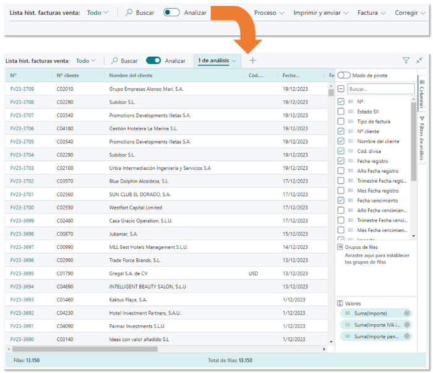The image size is (433, 373).
Task: Grab the drag handle of Estado SII field
Action: pyautogui.click(x=351, y=111)
